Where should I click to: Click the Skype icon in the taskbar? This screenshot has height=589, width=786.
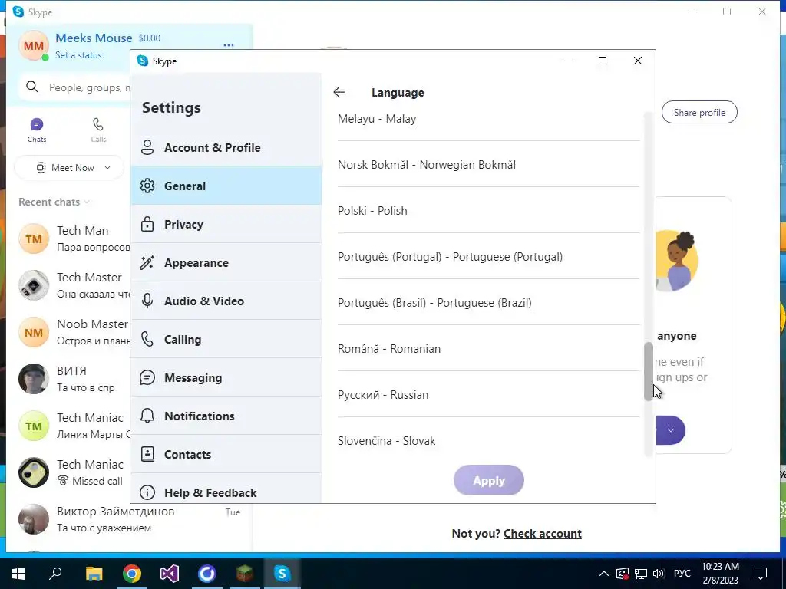tap(282, 574)
